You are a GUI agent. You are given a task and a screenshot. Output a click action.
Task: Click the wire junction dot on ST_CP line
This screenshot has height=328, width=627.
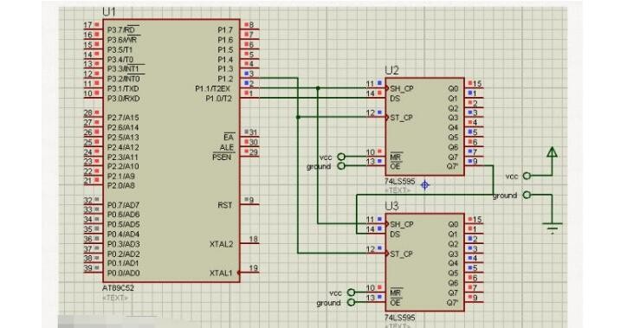pos(298,117)
